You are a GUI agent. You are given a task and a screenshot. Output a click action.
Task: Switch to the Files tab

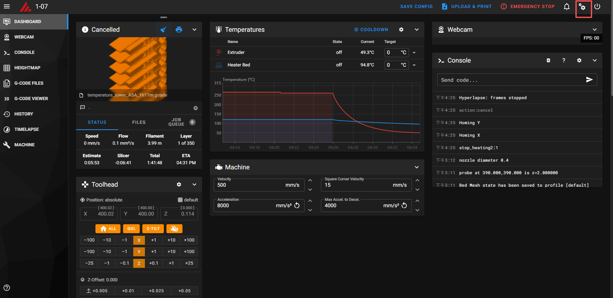coord(139,122)
